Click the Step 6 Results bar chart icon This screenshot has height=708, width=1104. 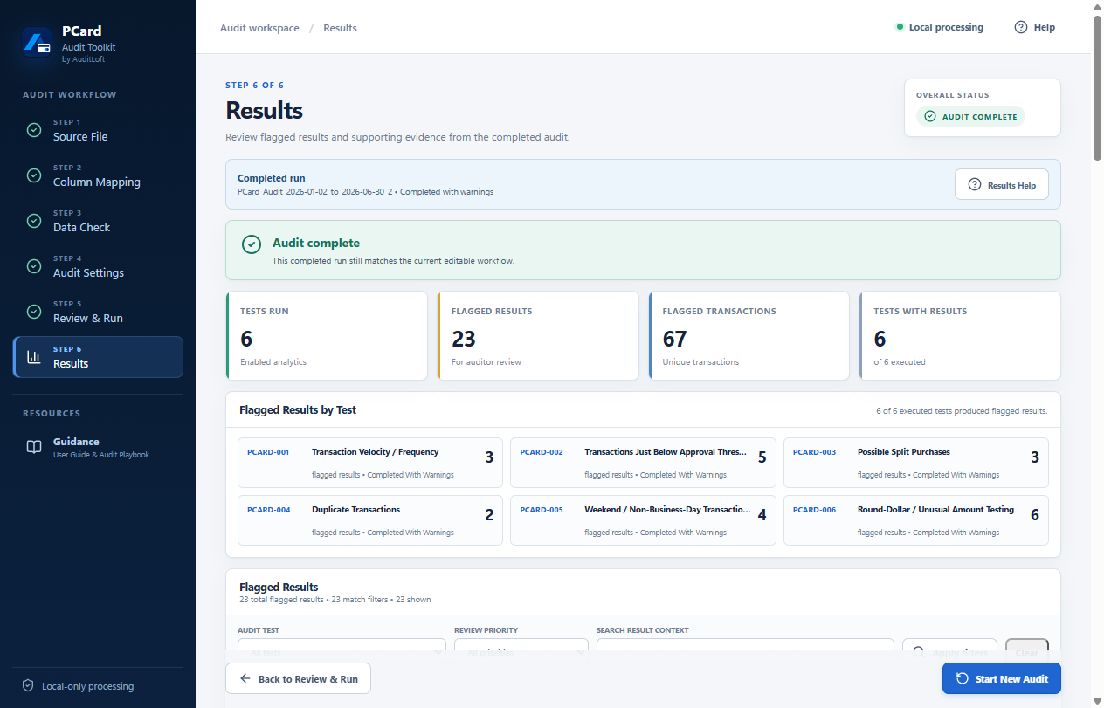pos(34,357)
